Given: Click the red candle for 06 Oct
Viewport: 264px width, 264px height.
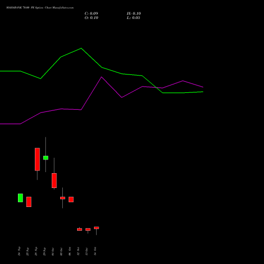Looking at the screenshot, I should point(71,200).
